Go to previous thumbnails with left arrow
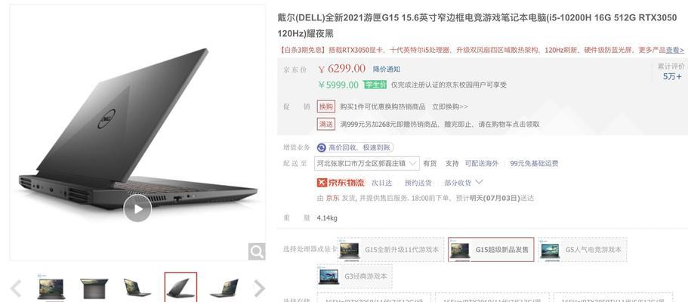 coord(16,288)
